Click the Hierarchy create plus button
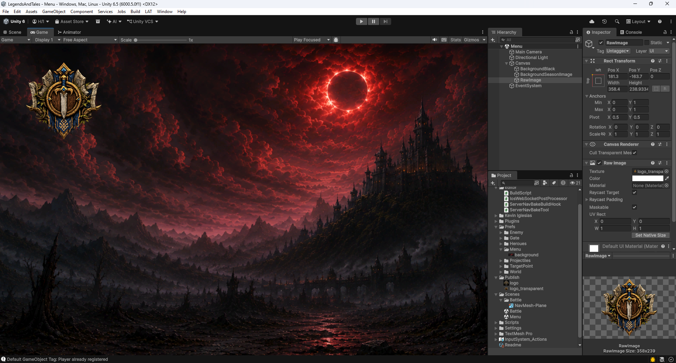The width and height of the screenshot is (676, 363). pos(493,40)
